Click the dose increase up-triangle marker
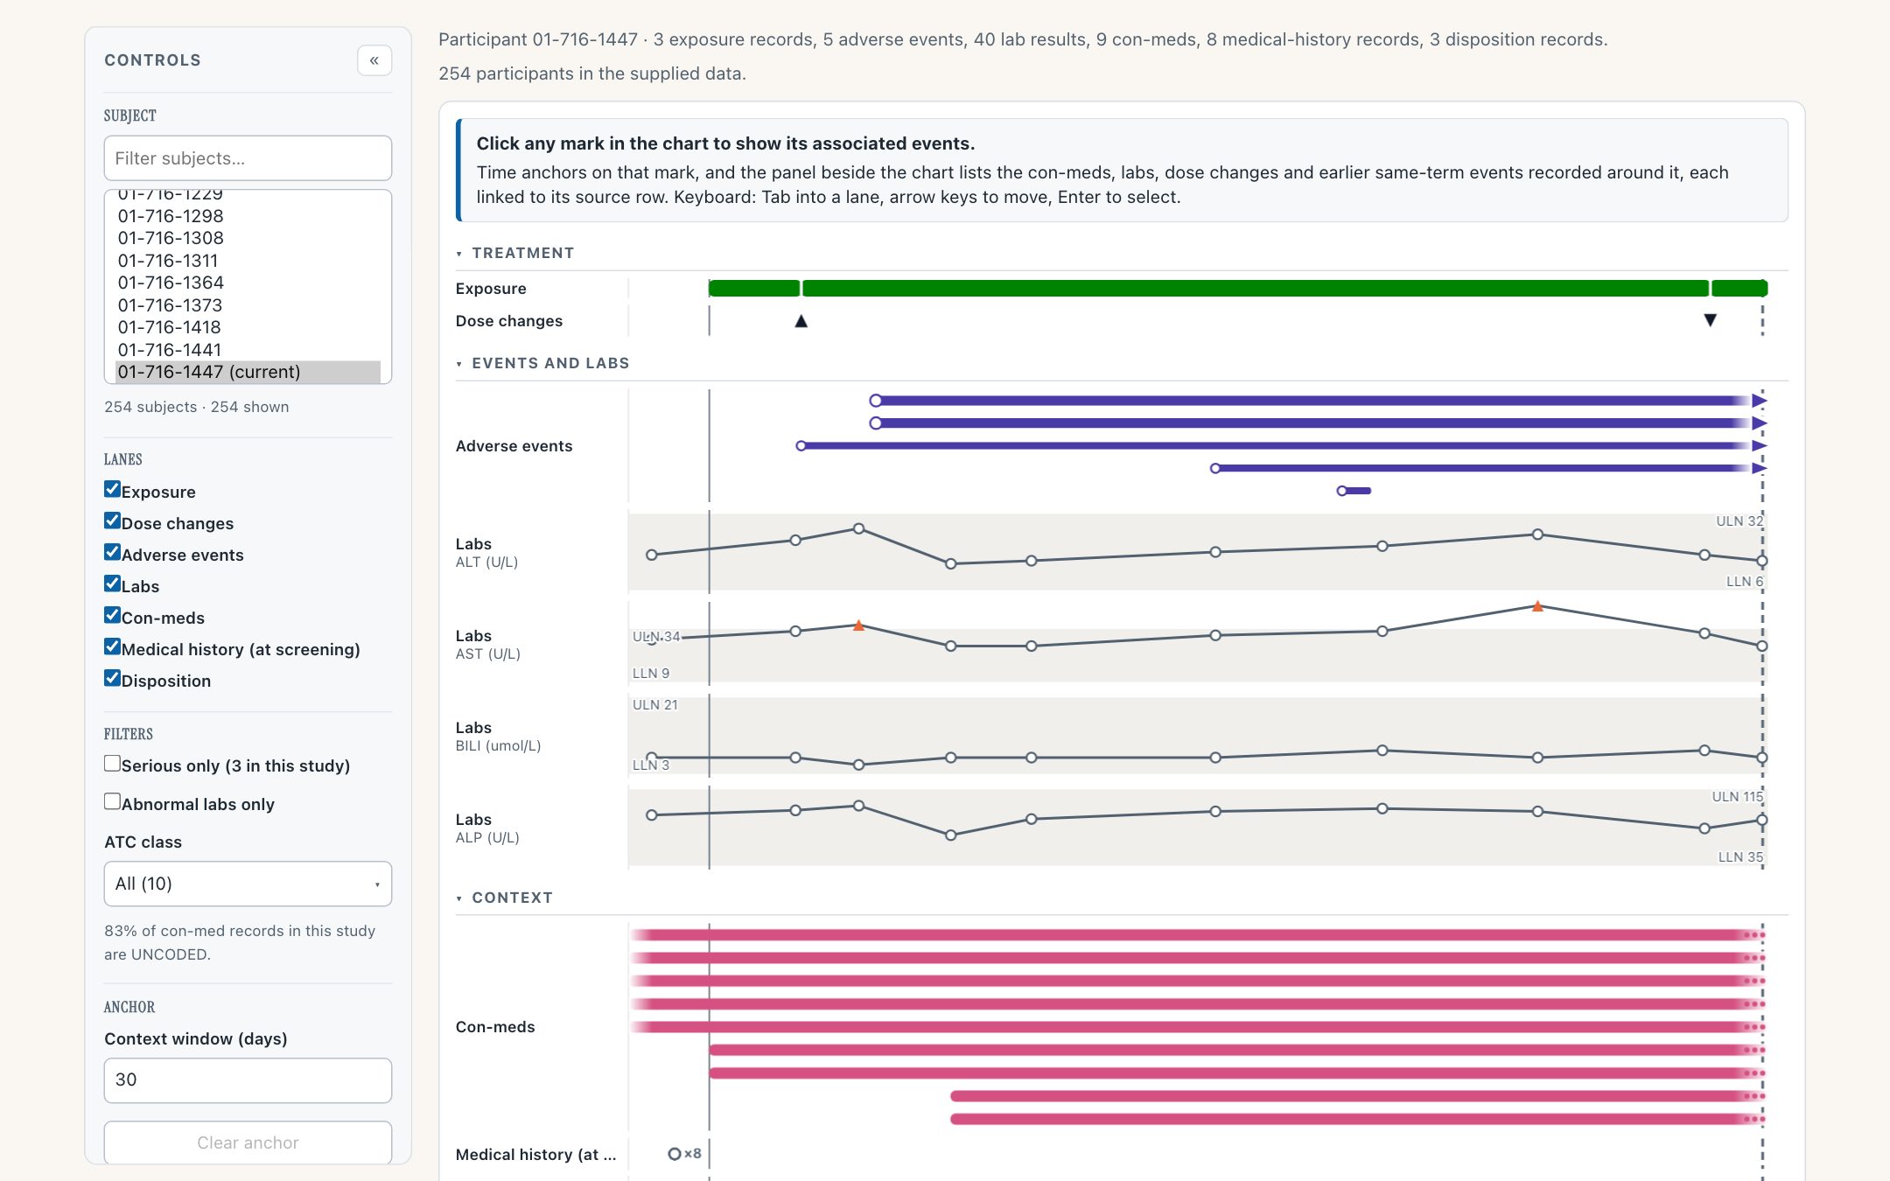This screenshot has width=1890, height=1181. click(801, 321)
